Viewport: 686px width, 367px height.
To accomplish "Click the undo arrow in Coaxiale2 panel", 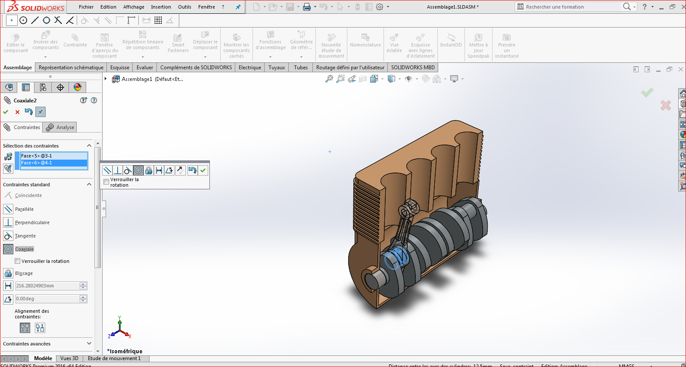I will 28,112.
